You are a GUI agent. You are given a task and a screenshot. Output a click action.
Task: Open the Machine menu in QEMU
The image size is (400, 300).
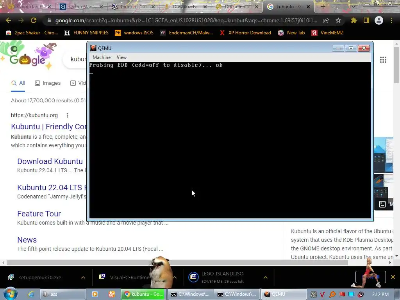point(102,57)
